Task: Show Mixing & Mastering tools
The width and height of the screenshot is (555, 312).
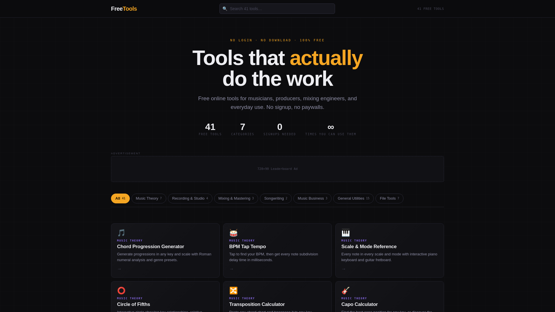Action: click(x=236, y=198)
